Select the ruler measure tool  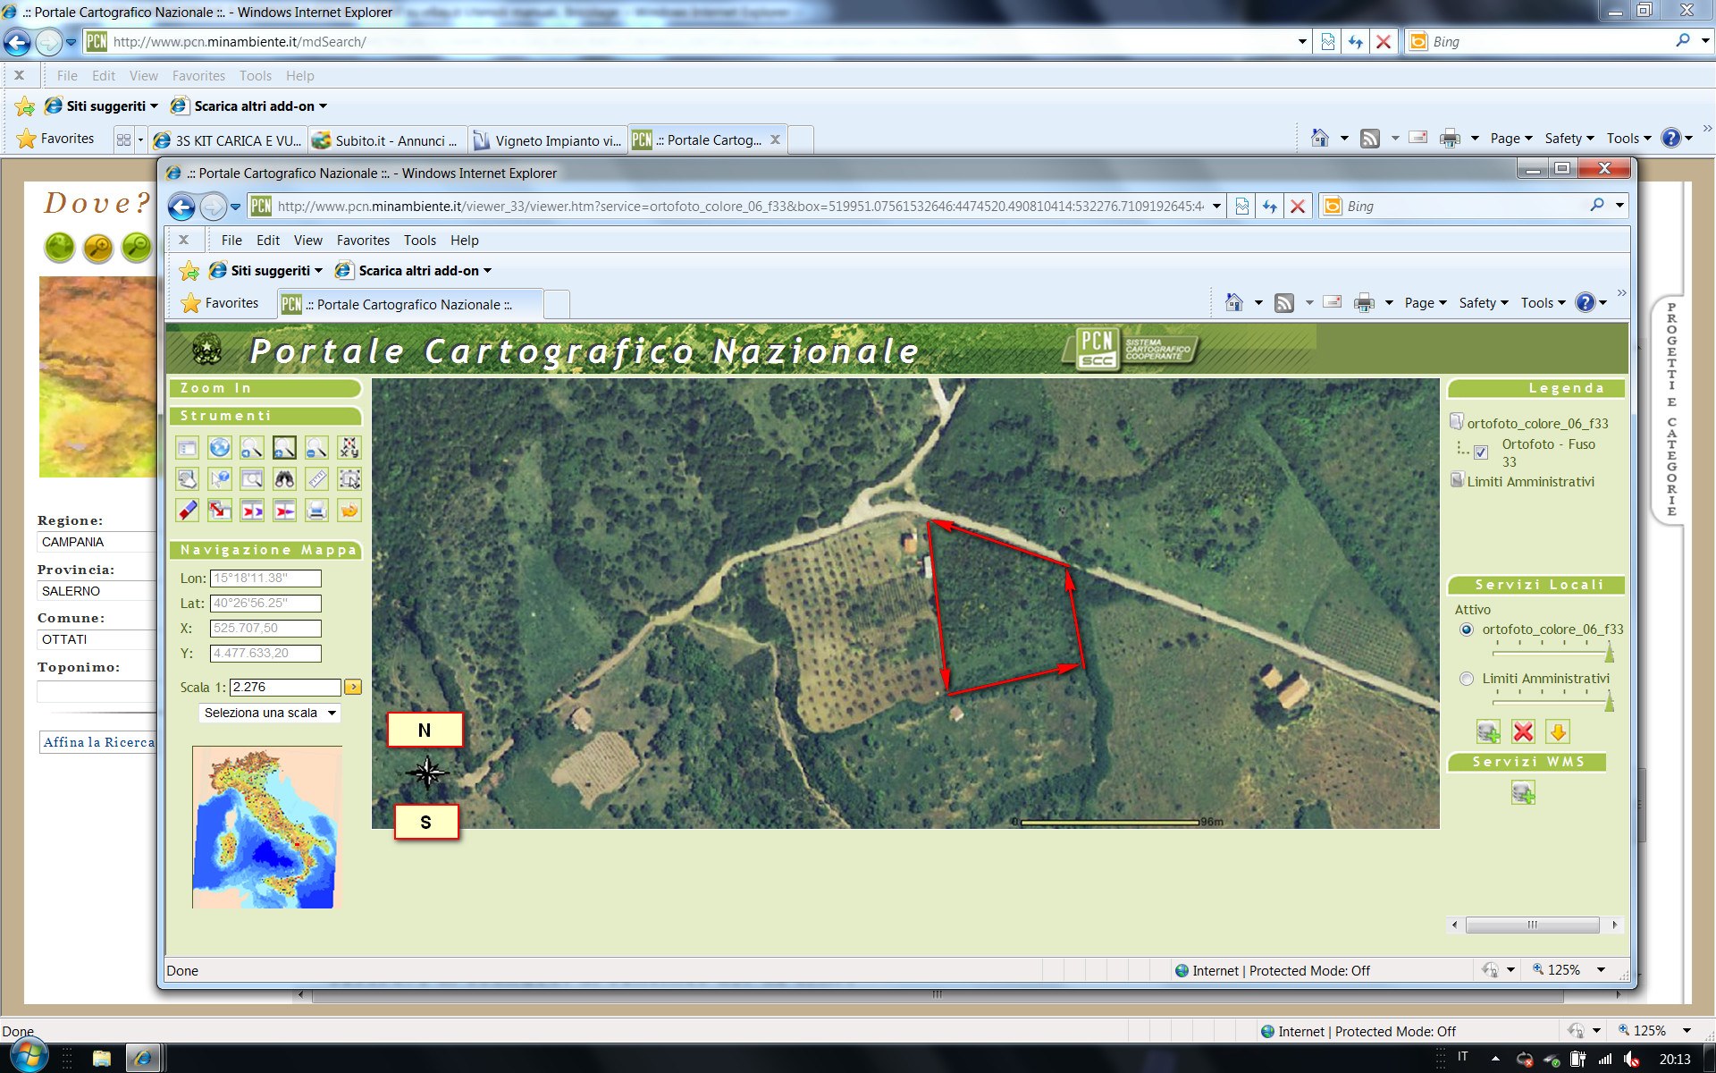pyautogui.click(x=316, y=479)
